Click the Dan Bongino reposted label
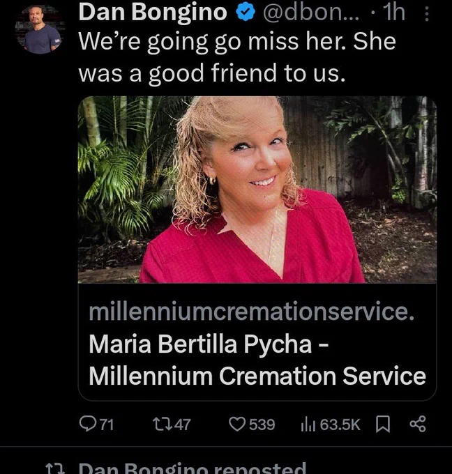 pos(192,467)
